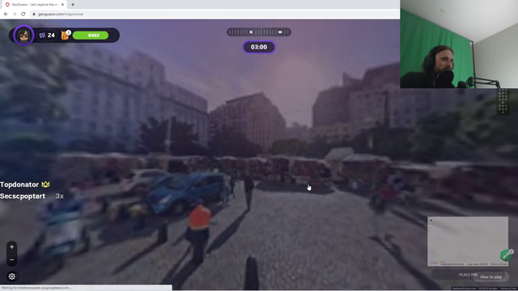Click inside the guess mini map
The width and height of the screenshot is (518, 291).
pyautogui.click(x=468, y=241)
